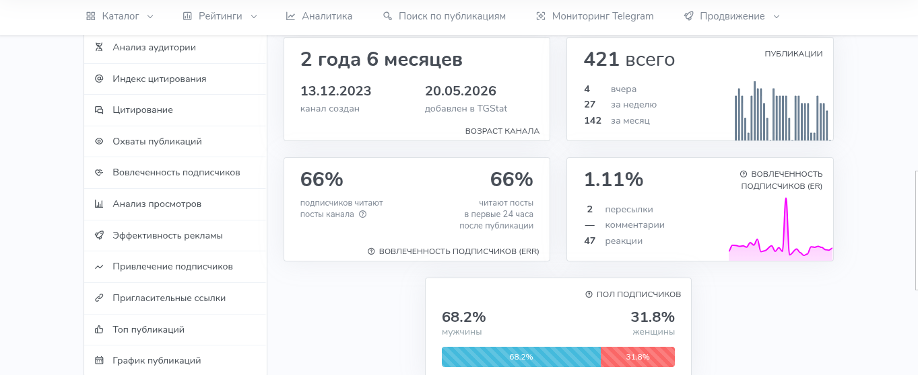This screenshot has height=375, width=918.
Task: Click the '2 года 6 месяцев' heading
Action: coord(381,60)
